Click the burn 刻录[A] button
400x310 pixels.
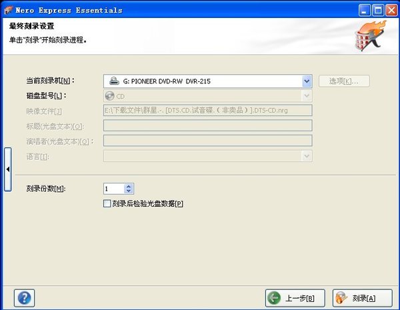[x=363, y=298]
